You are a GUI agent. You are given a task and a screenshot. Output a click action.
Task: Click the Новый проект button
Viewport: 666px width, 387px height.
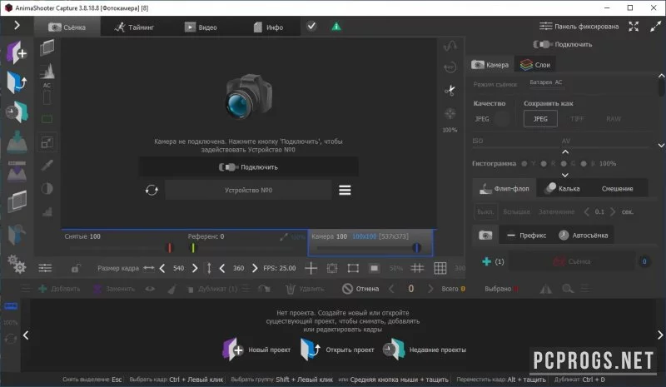tap(256, 350)
